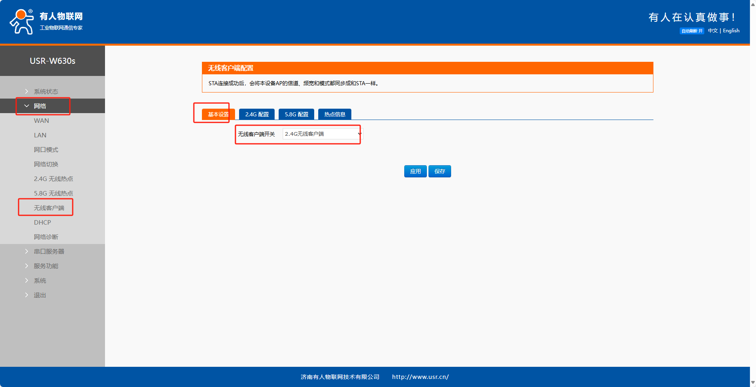Expand the 服务功能 menu chevron
The height and width of the screenshot is (387, 756).
pyautogui.click(x=27, y=266)
